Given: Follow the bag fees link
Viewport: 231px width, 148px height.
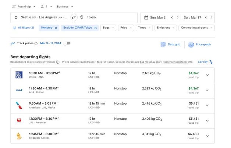Looking at the screenshot, I should pos(145,62).
